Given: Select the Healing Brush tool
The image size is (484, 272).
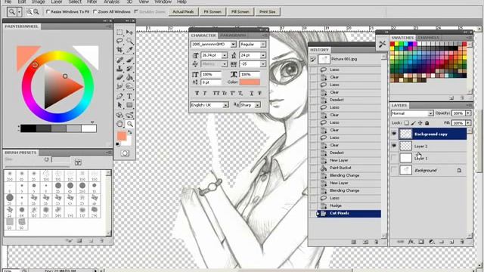Looking at the screenshot, I should (119, 60).
